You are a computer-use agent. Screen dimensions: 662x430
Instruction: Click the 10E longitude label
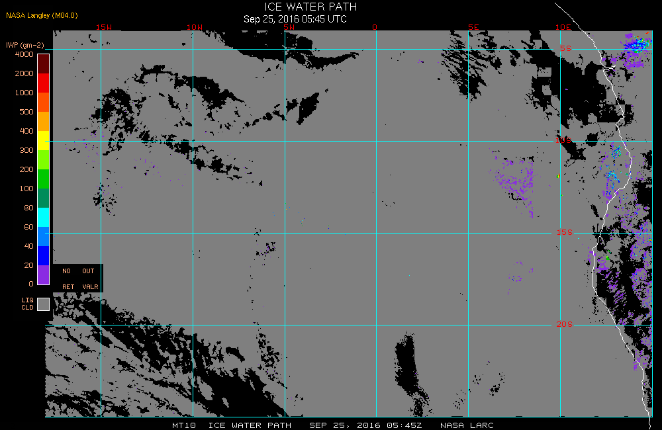[x=563, y=27]
